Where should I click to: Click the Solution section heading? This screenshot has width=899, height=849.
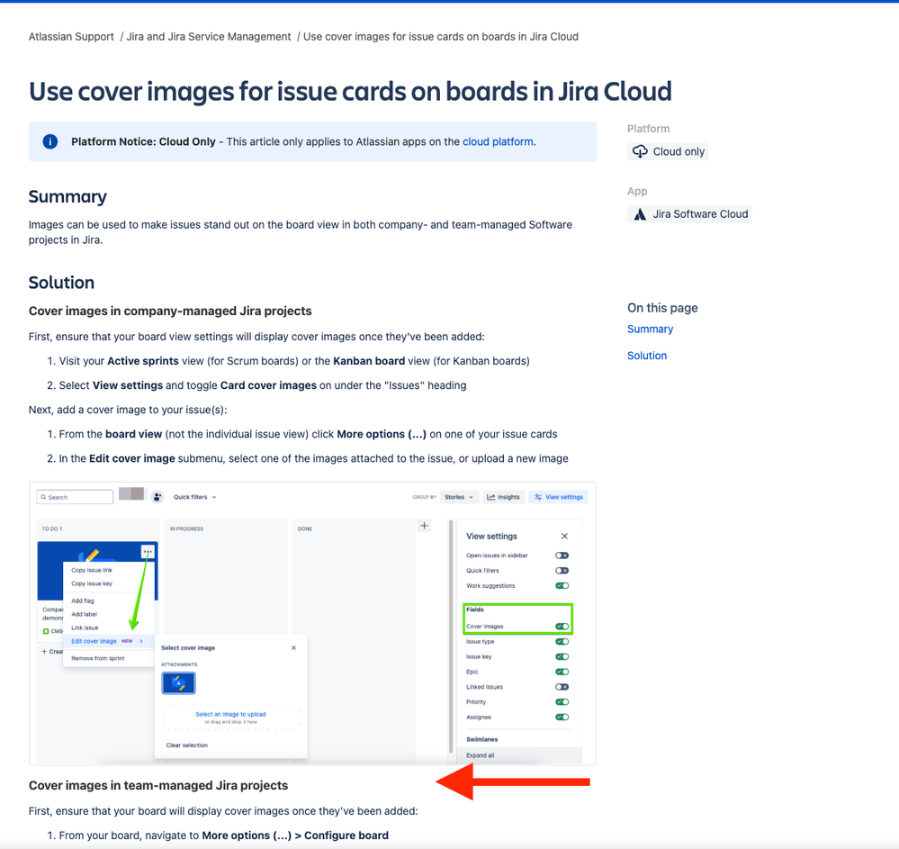pyautogui.click(x=61, y=283)
